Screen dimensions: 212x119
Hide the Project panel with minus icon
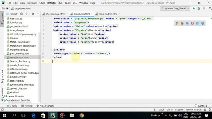click(38, 14)
